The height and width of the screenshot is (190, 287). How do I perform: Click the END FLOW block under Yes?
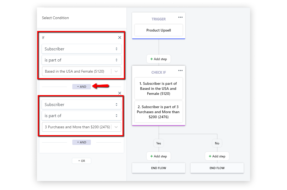(159, 168)
